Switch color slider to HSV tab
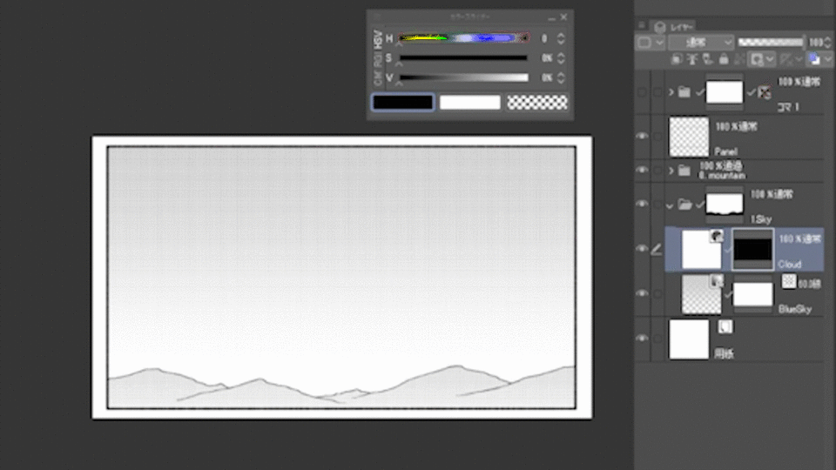 pos(378,39)
